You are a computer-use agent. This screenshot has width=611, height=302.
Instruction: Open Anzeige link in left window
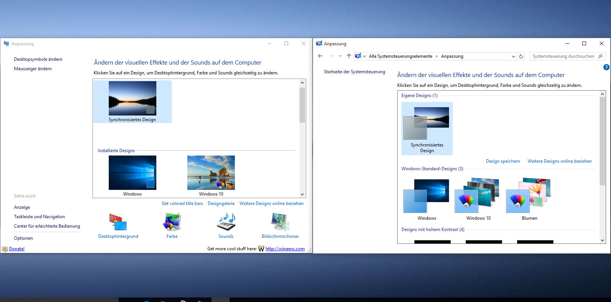click(22, 207)
